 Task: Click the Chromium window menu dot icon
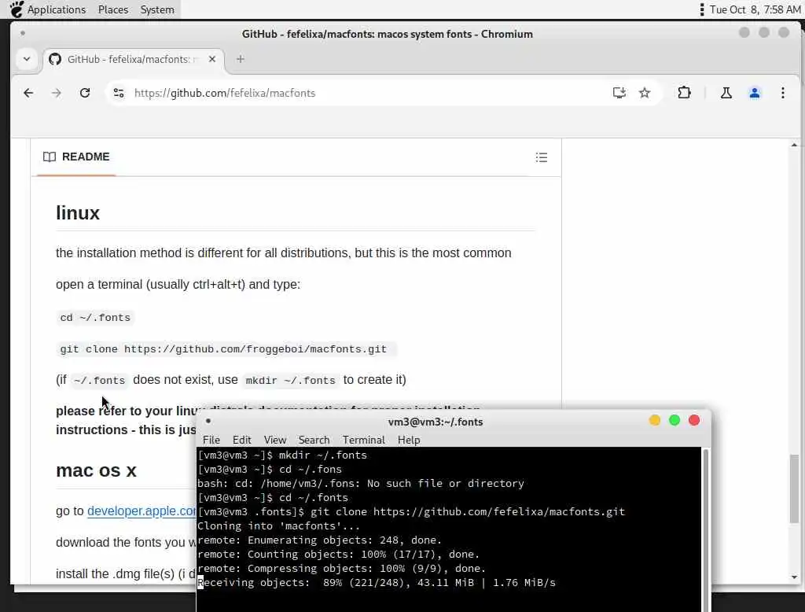point(23,33)
